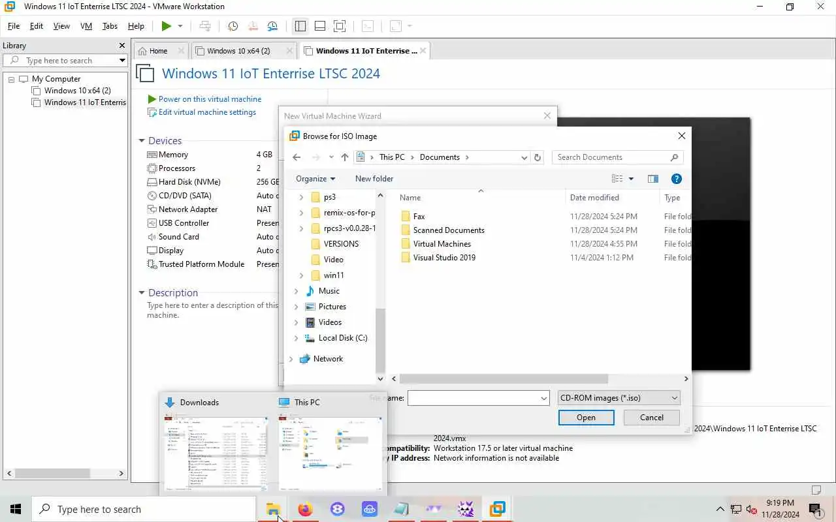Viewport: 836px width, 522px height.
Task: Click the VMware Workstation taskbar icon
Action: coord(497,509)
